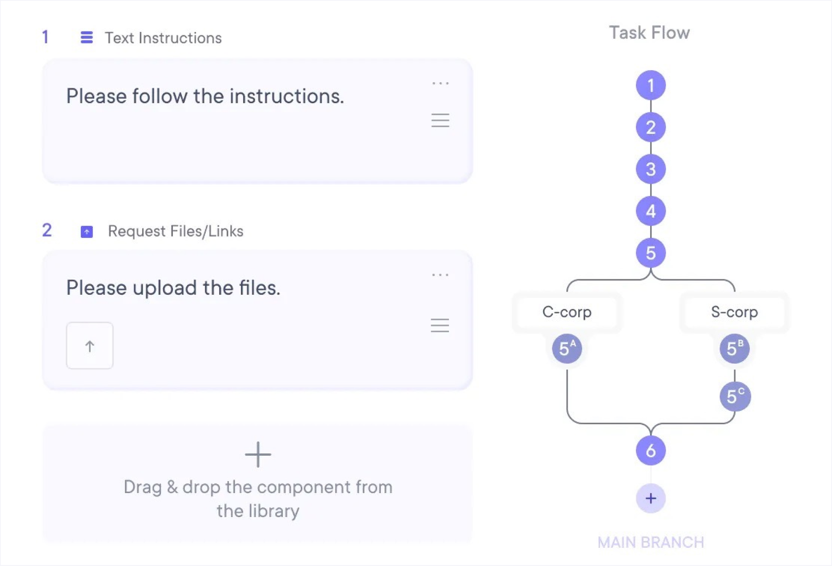Open branch step 5B node
832x566 pixels.
click(734, 349)
